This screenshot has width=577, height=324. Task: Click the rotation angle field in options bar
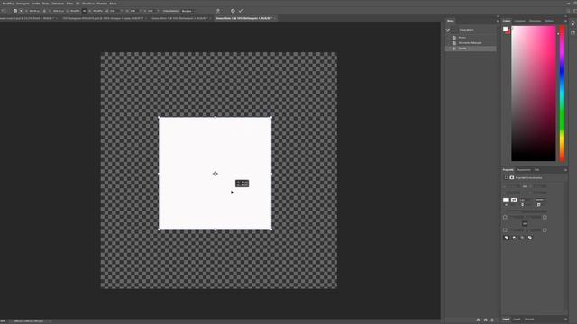(113, 11)
